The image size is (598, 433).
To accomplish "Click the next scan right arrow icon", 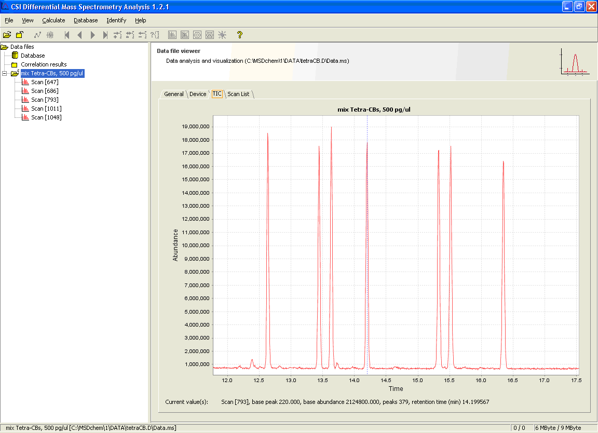I will [x=93, y=35].
